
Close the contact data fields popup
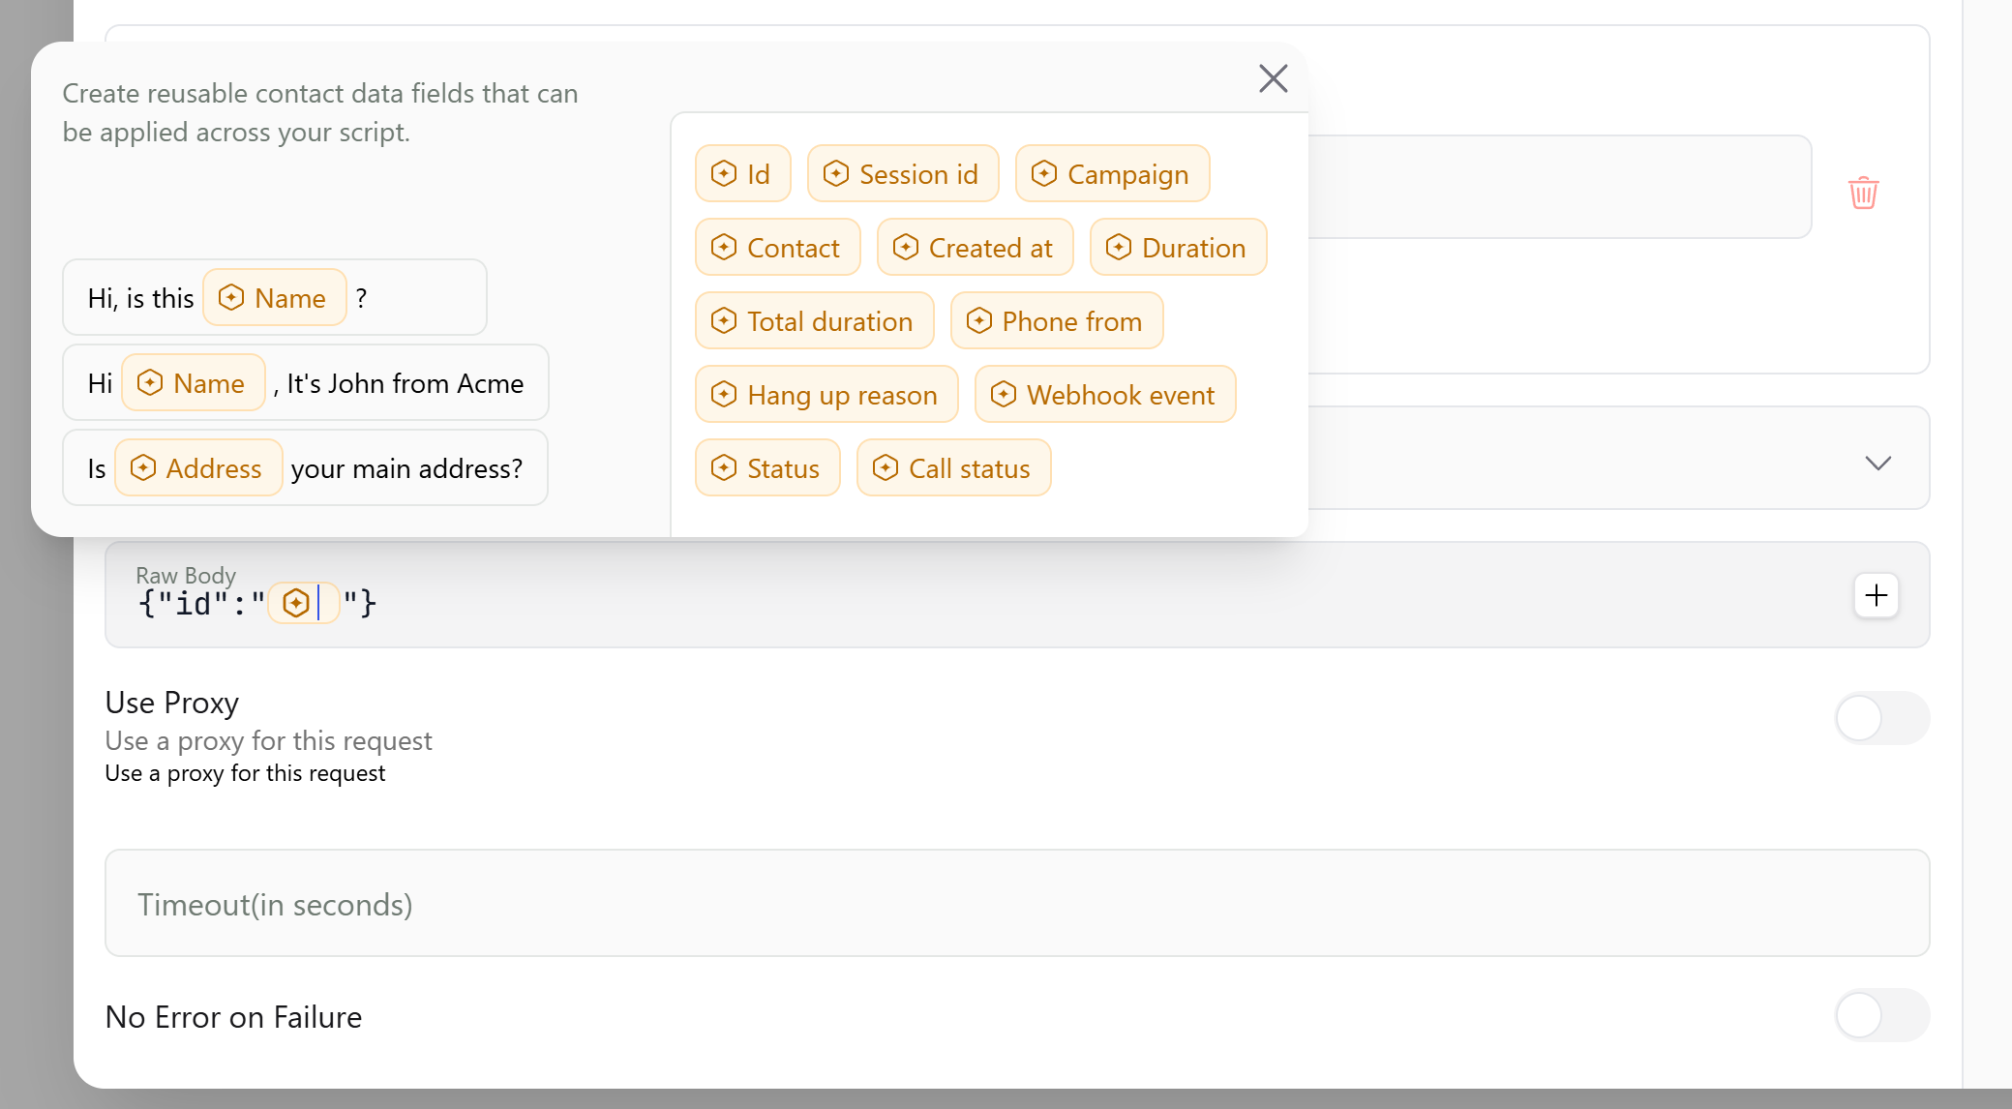point(1273,78)
